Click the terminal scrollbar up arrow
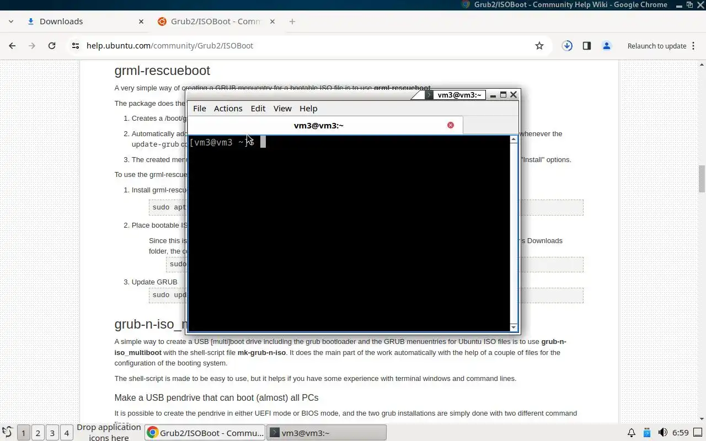 tap(514, 139)
